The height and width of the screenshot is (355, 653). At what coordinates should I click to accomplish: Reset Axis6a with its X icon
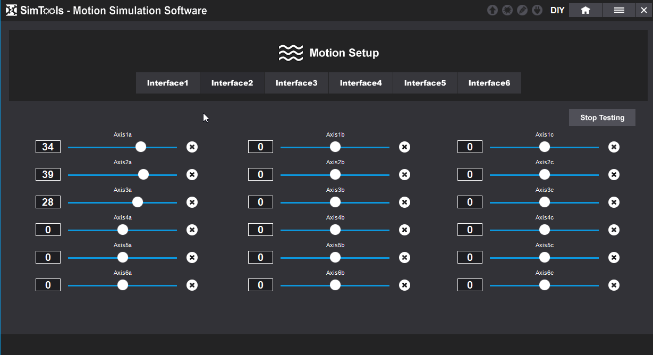(x=192, y=285)
